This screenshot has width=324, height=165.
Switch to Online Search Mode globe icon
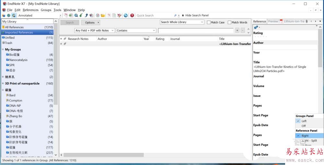[x=9, y=16]
